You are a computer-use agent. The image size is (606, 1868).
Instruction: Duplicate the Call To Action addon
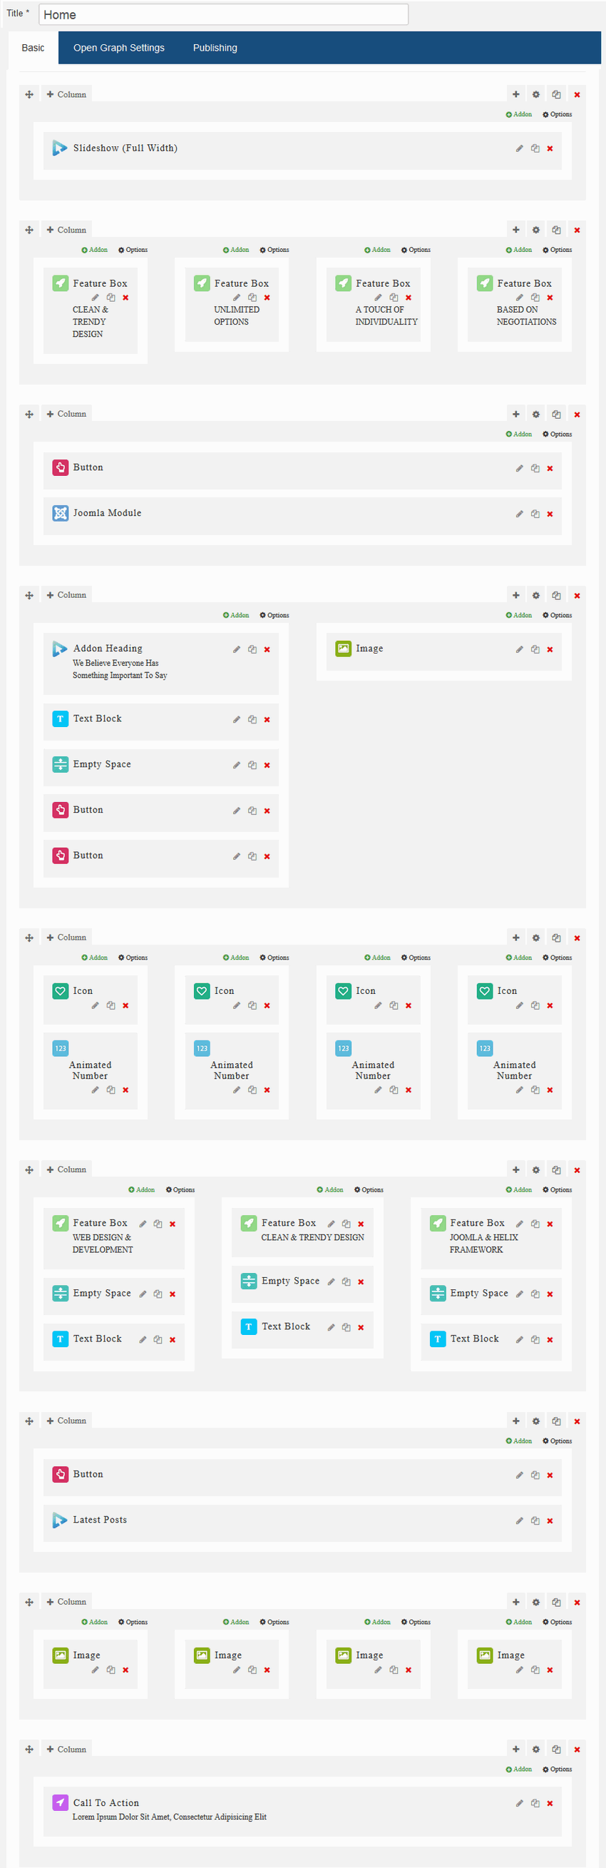(x=535, y=1804)
